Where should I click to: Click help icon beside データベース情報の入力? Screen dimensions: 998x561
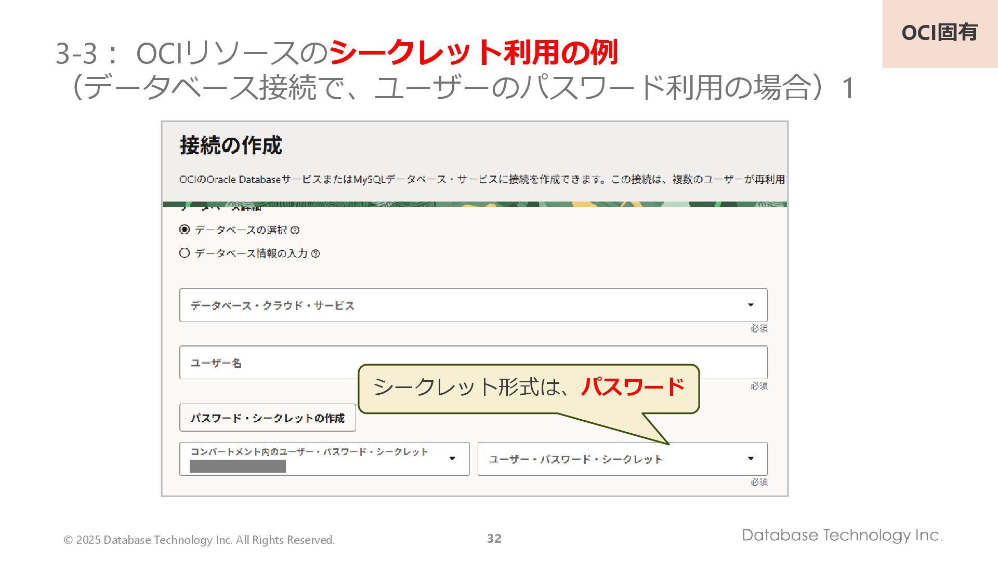pos(316,254)
